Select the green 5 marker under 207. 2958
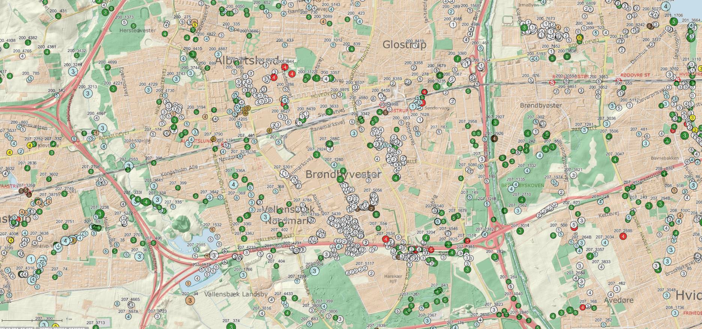 coord(468,127)
